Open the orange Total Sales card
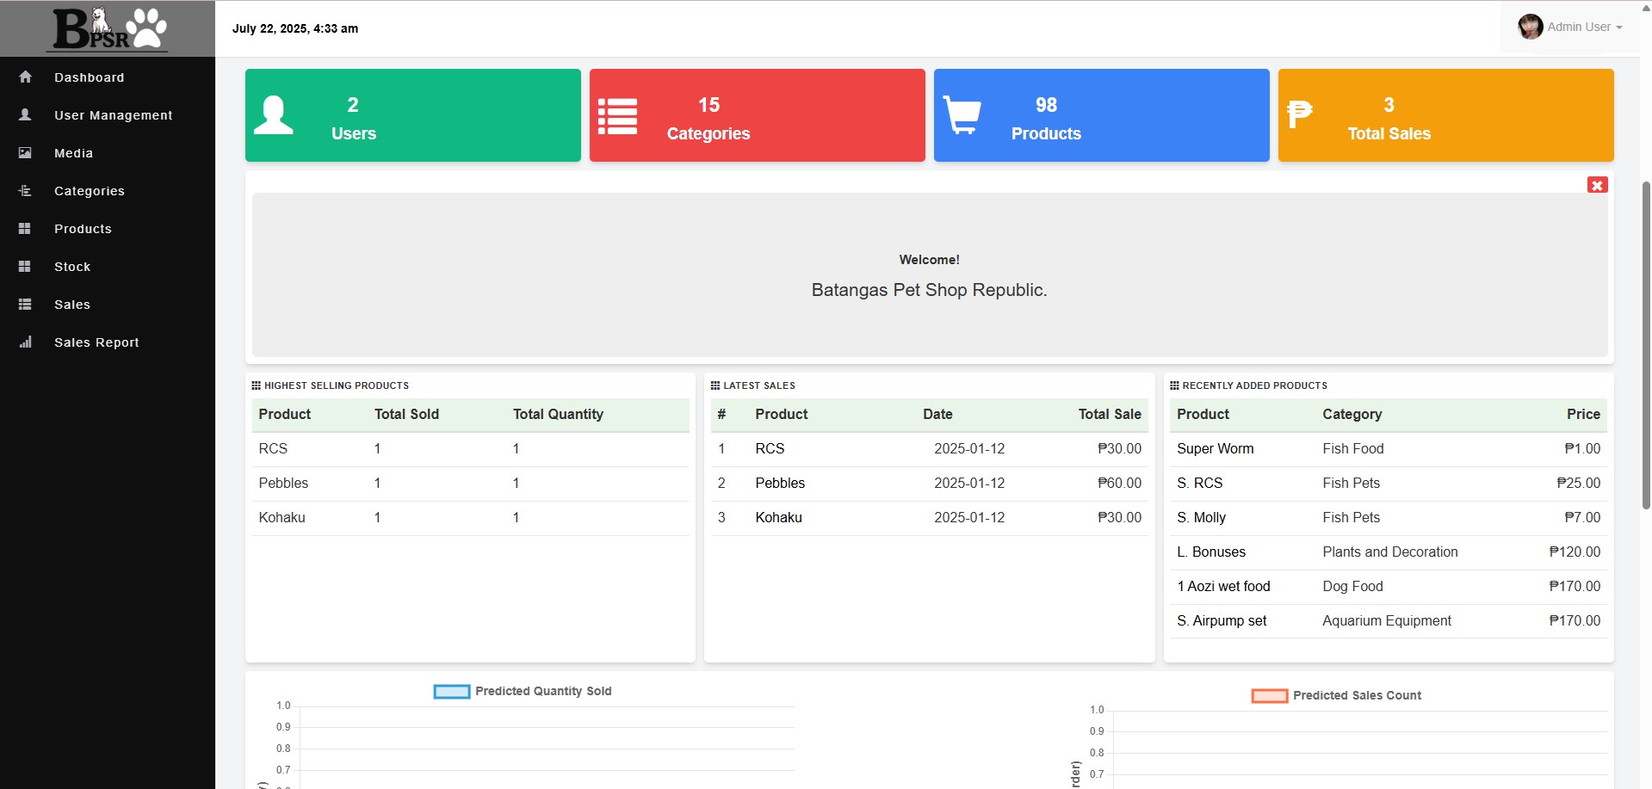The image size is (1652, 789). tap(1446, 115)
